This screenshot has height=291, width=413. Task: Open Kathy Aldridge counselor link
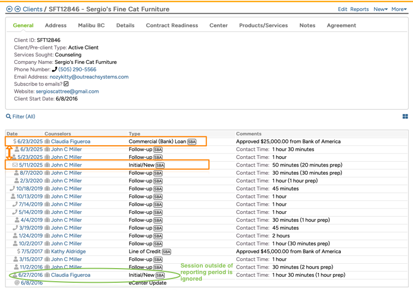[x=68, y=252]
